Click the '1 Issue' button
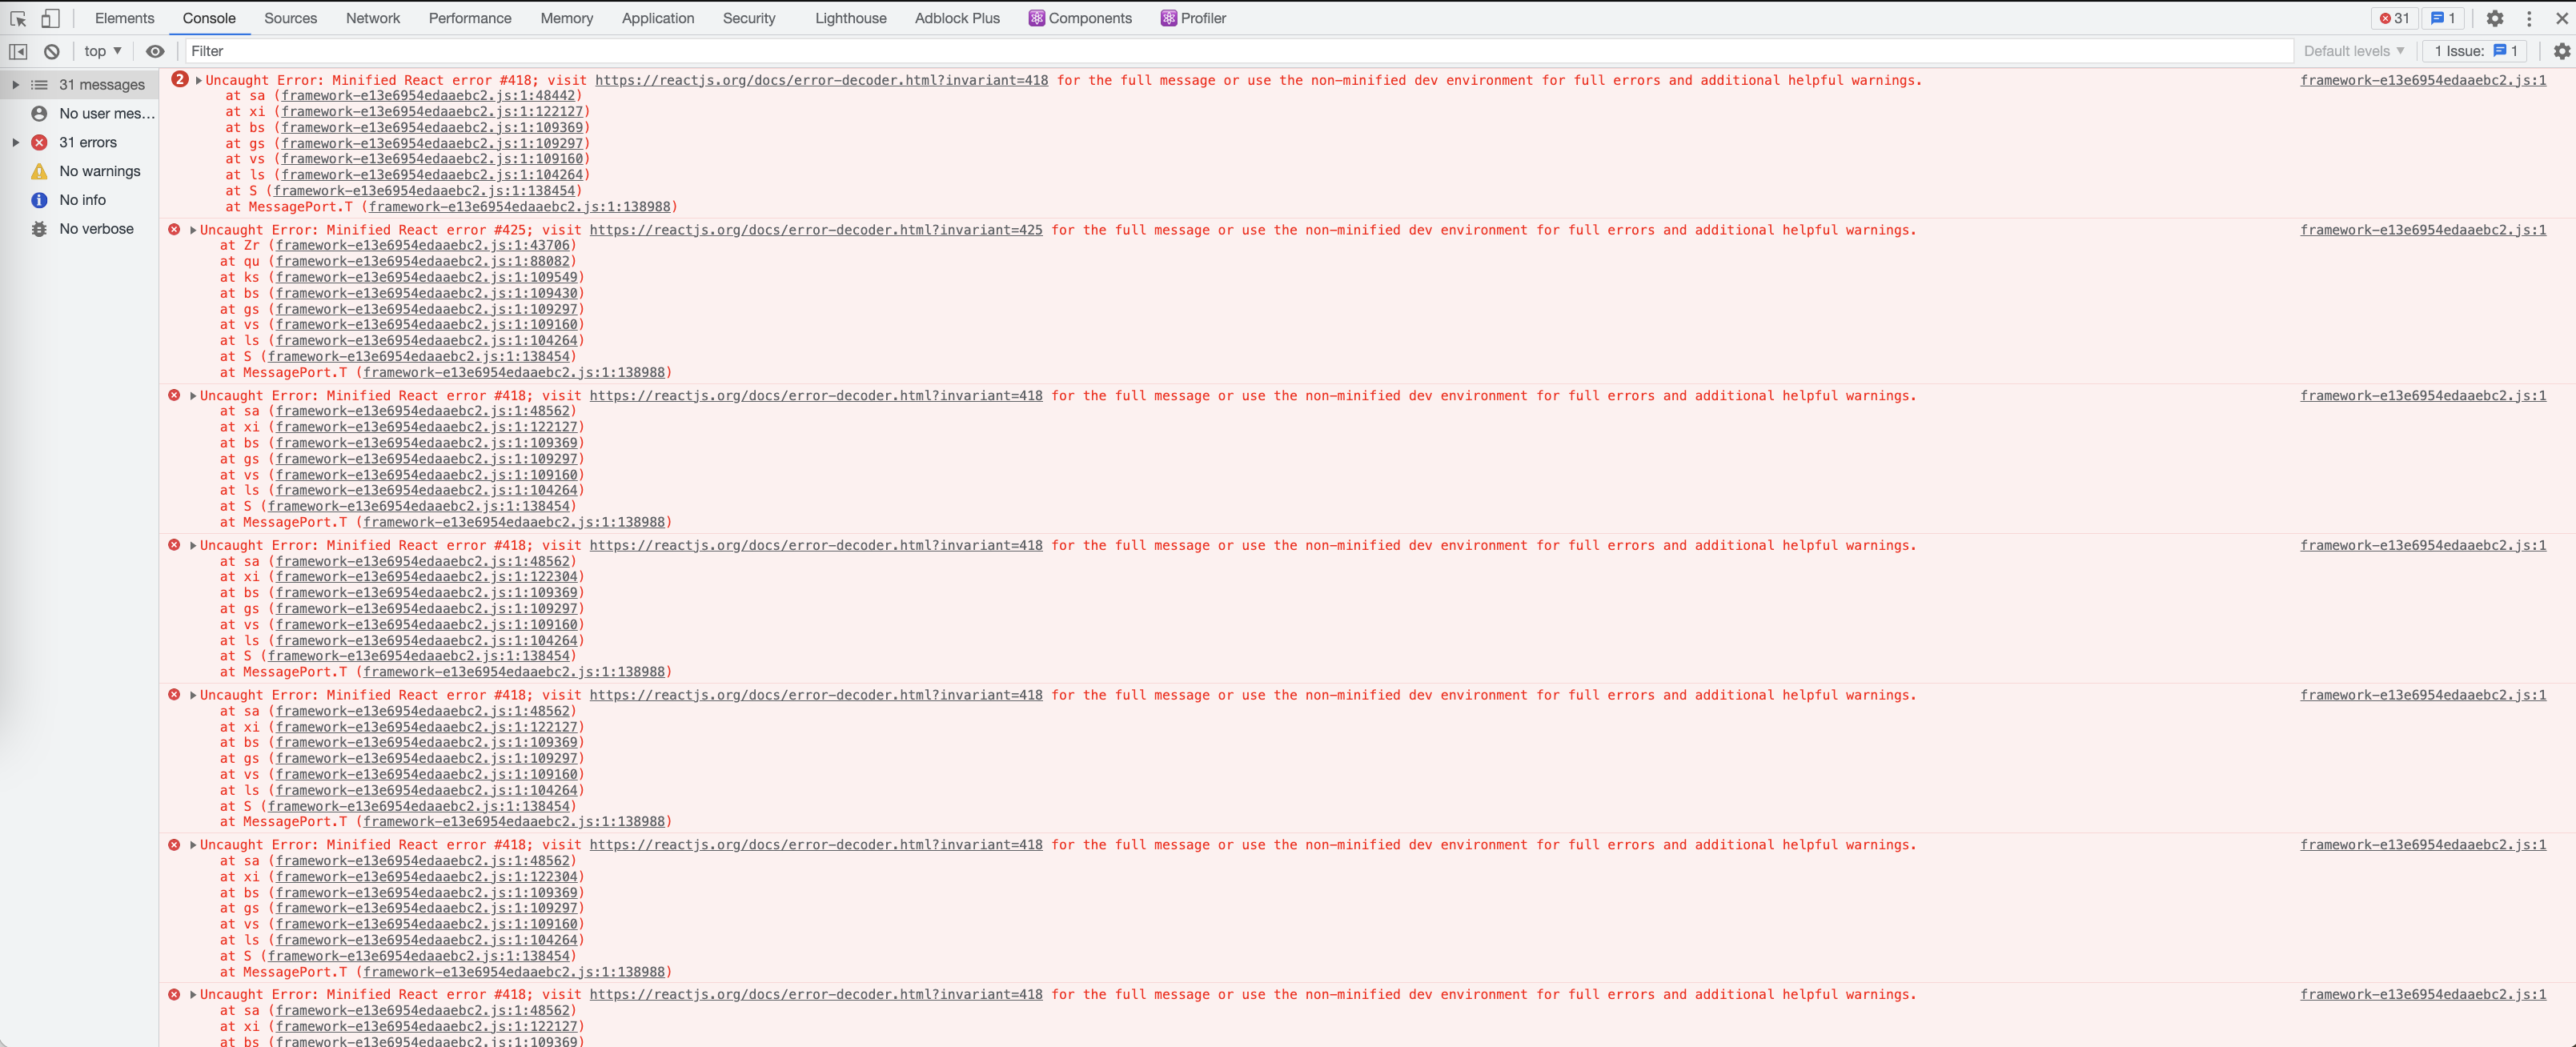The width and height of the screenshot is (2576, 1047). coord(2474,51)
